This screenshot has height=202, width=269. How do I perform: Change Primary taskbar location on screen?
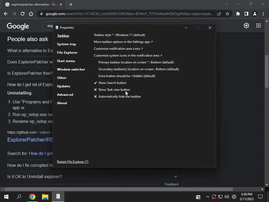[x=136, y=62]
